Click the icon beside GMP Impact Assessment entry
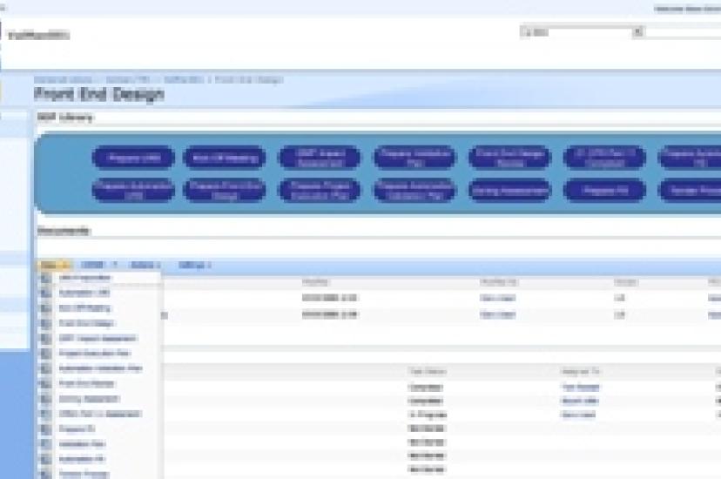This screenshot has height=479, width=721. tap(46, 338)
